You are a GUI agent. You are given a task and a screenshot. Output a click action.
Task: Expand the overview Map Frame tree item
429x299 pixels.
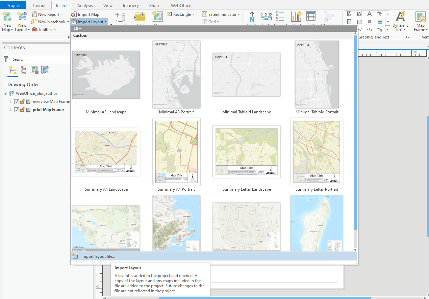(11, 101)
